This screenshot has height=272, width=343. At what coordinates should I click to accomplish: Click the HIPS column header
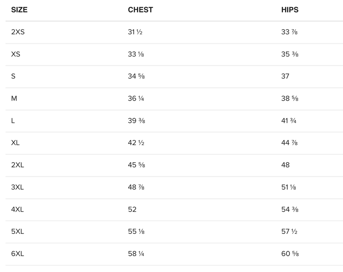pyautogui.click(x=290, y=10)
